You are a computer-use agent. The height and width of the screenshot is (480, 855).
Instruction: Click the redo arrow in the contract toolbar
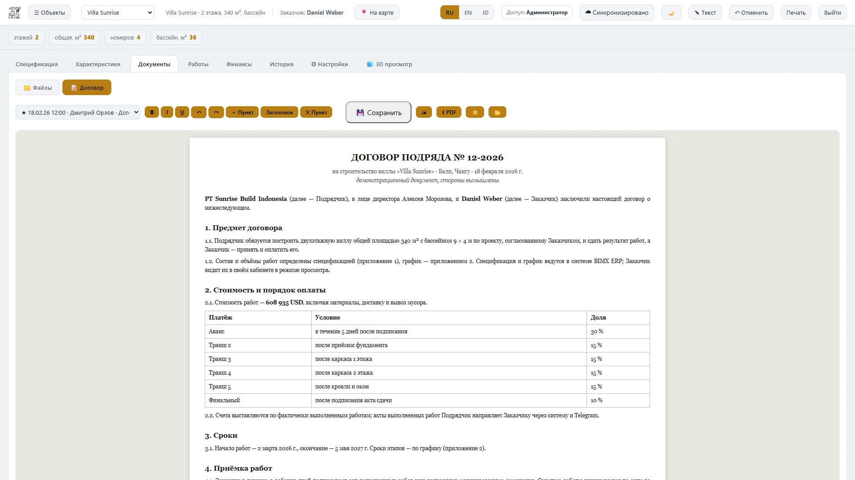point(216,112)
